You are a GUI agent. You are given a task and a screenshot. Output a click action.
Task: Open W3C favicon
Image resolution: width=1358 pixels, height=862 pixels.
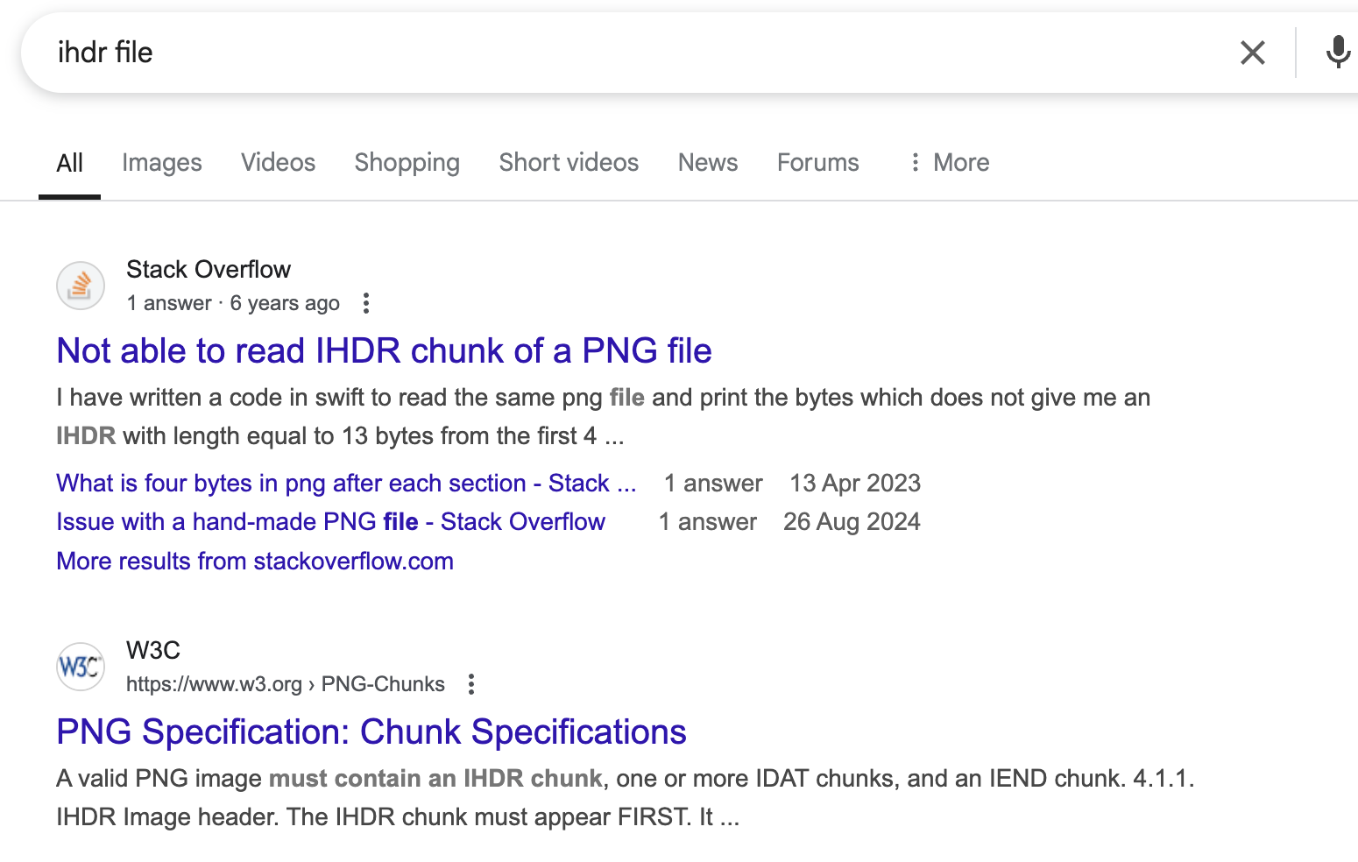(x=81, y=667)
